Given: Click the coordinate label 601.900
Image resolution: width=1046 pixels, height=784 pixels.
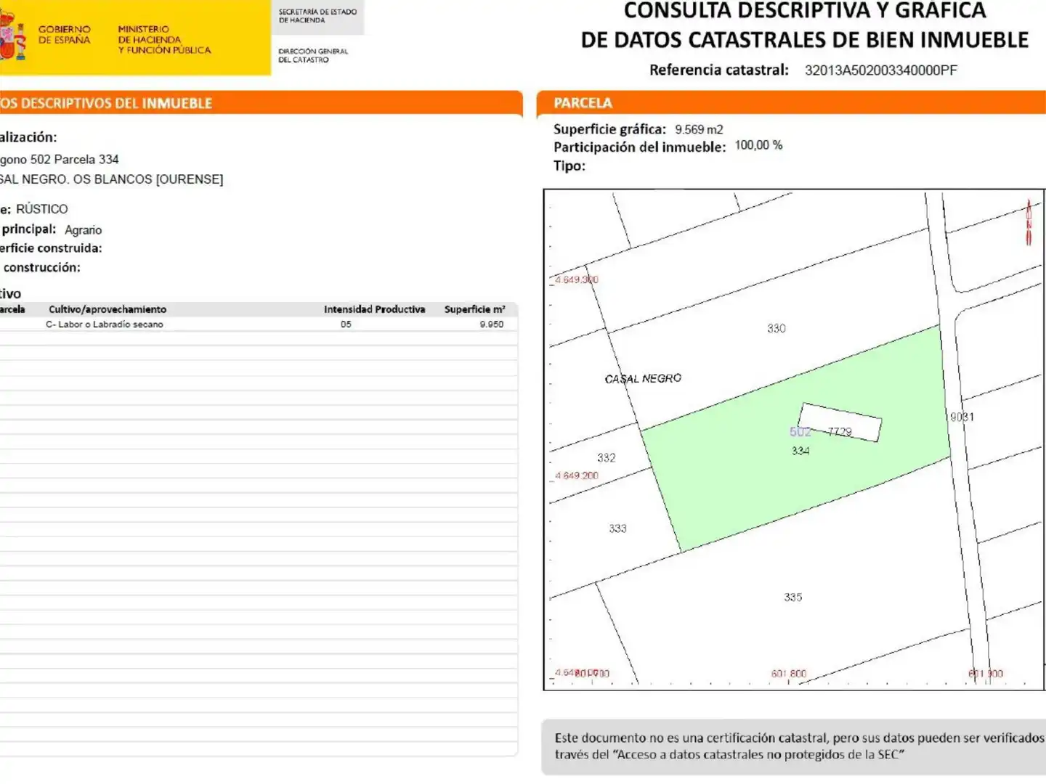Looking at the screenshot, I should tap(986, 674).
